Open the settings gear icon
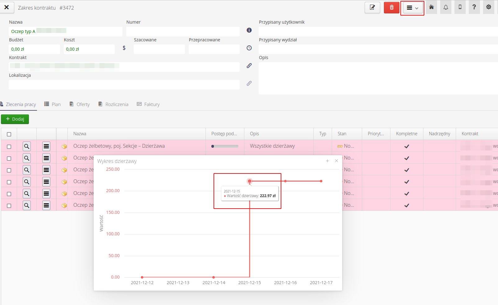The image size is (498, 305). click(x=488, y=7)
